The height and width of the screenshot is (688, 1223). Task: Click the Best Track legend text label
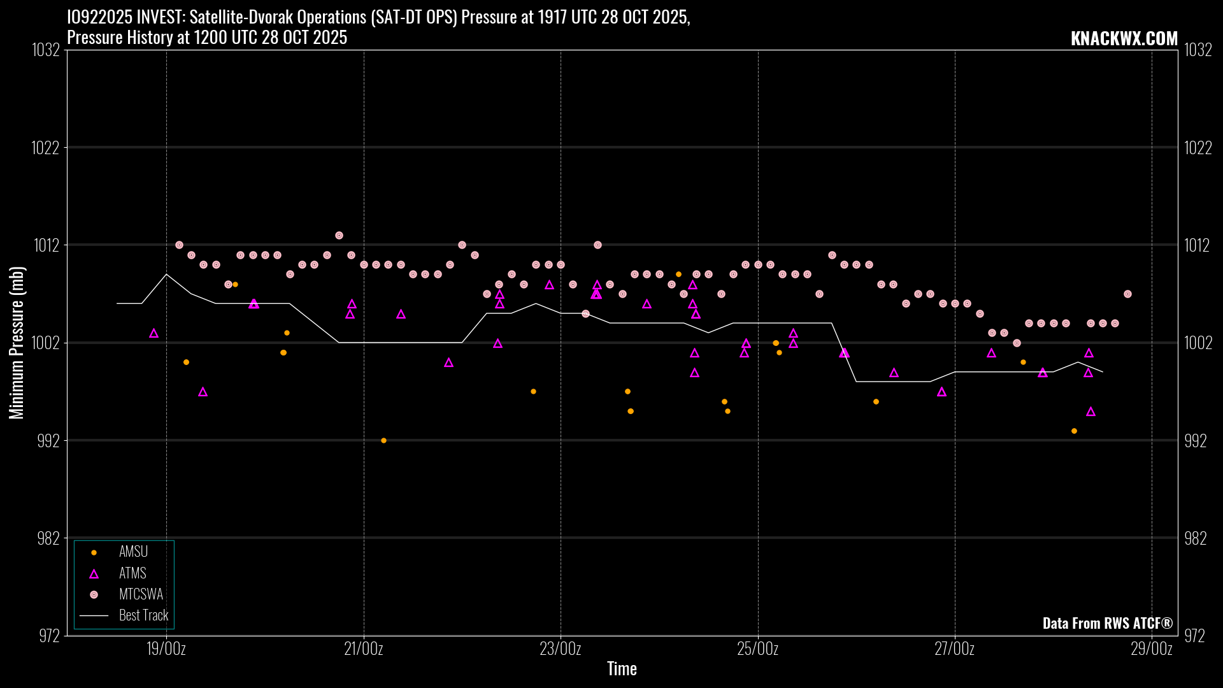(x=143, y=616)
